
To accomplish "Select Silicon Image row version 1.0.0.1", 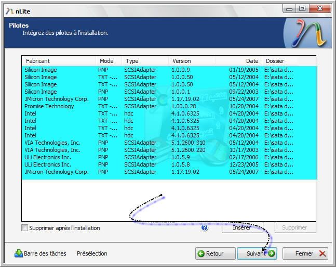I will 169,92.
